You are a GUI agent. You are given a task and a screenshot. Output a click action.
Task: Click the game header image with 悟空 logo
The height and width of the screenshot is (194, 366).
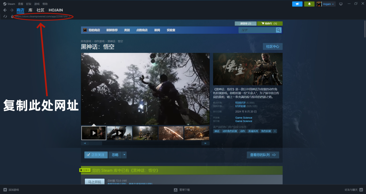(248, 69)
